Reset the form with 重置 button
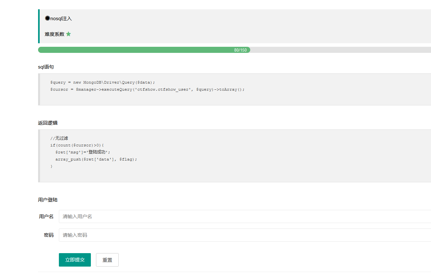This screenshot has width=431, height=273. click(x=107, y=260)
